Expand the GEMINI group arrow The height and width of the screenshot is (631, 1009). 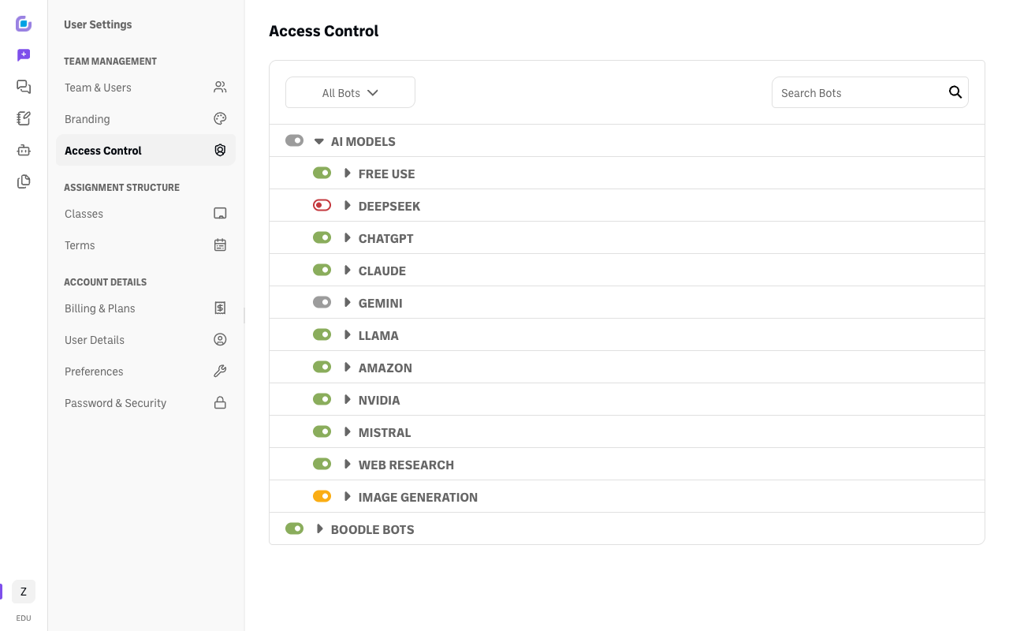pyautogui.click(x=347, y=302)
